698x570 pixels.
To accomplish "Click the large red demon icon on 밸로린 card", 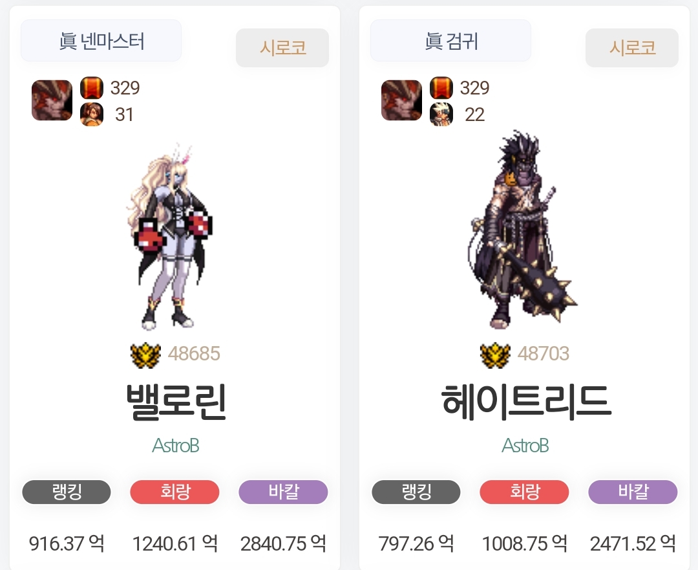I will (52, 100).
